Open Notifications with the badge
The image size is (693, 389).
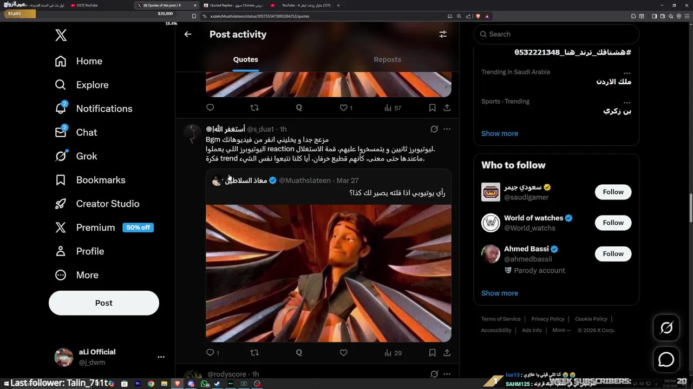[94, 109]
